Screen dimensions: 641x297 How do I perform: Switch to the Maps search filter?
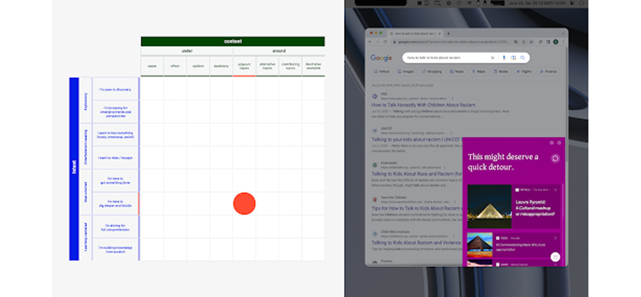click(479, 71)
